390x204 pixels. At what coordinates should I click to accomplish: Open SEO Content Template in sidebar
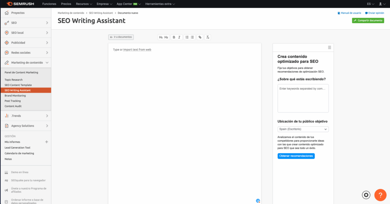[18, 85]
